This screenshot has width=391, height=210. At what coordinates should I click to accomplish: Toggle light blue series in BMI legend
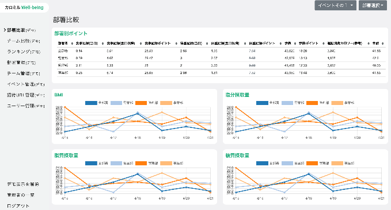pos(116,103)
